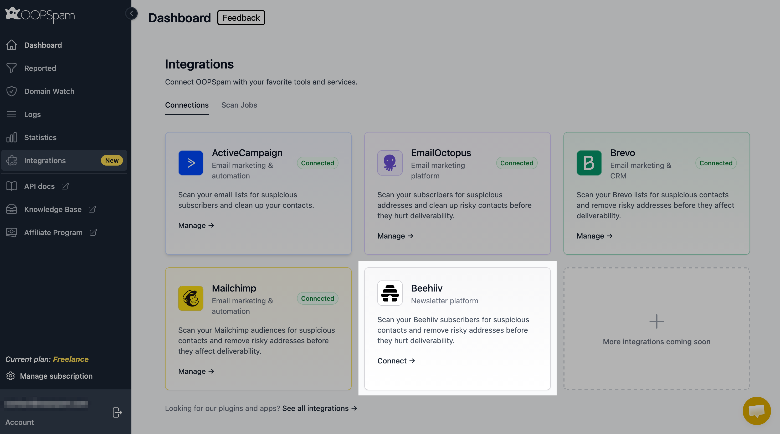Click Connected badge on Mailchimp

pos(317,298)
